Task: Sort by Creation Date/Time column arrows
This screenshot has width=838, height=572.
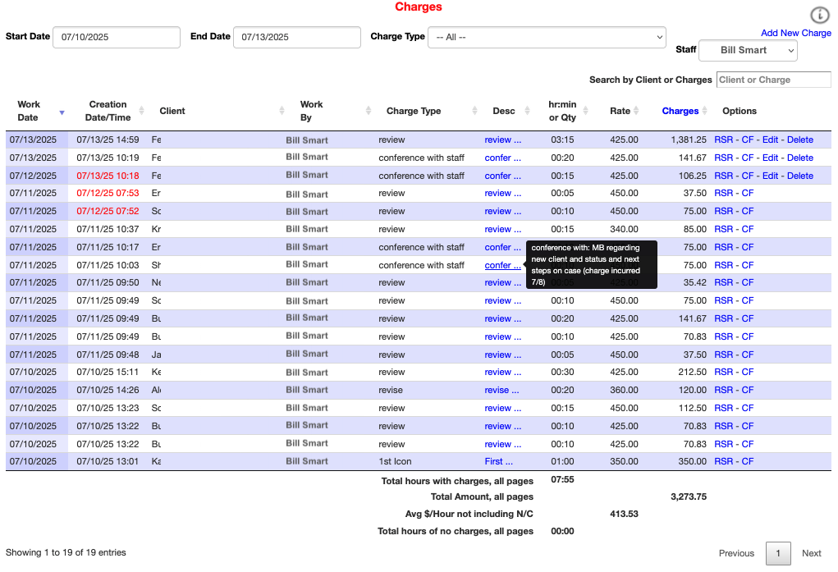Action: [142, 111]
